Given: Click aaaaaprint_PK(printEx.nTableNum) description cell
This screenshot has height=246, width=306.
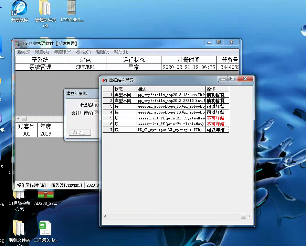Looking at the screenshot, I should pos(171,124).
